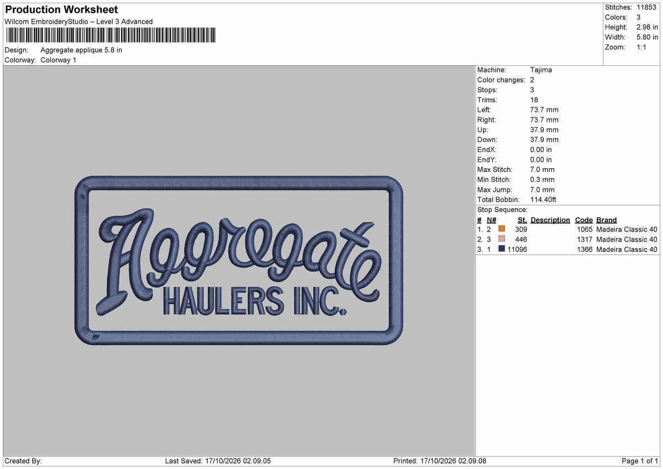Click the Down value 37.9 mm
The height and width of the screenshot is (469, 663).
(544, 139)
